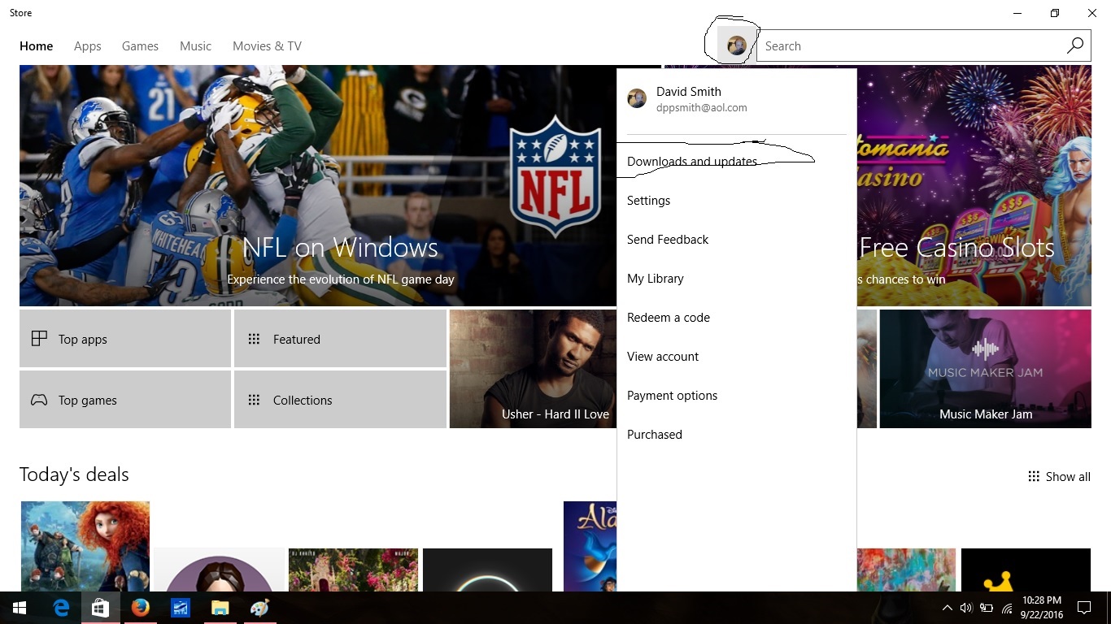Open the Aladdin movie deal thumbnail
Screen dimensions: 1111x624
coord(590,546)
